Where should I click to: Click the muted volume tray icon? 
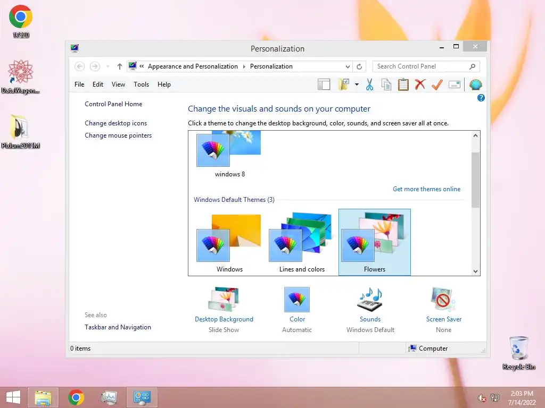point(482,398)
